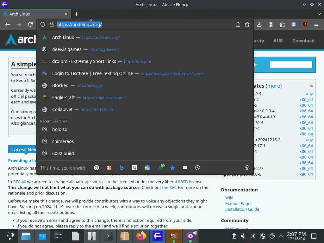Launch Firefox from the taskbar
The width and height of the screenshot is (324, 243).
pyautogui.click(x=141, y=236)
